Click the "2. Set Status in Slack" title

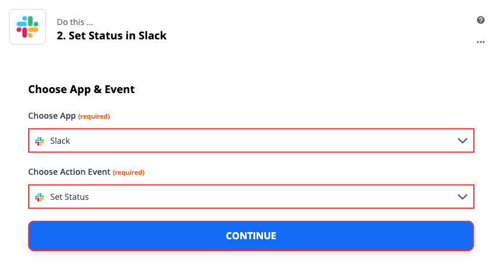[x=111, y=36]
